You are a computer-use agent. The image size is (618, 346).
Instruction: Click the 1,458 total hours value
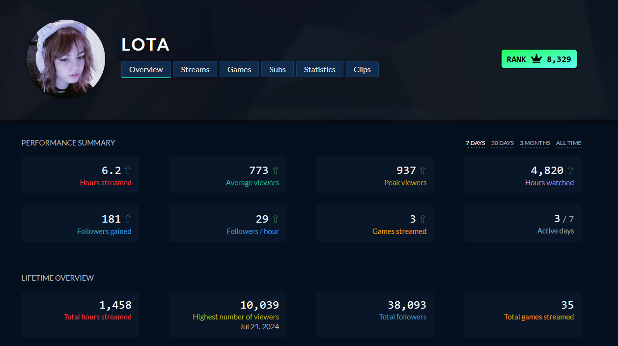point(115,305)
